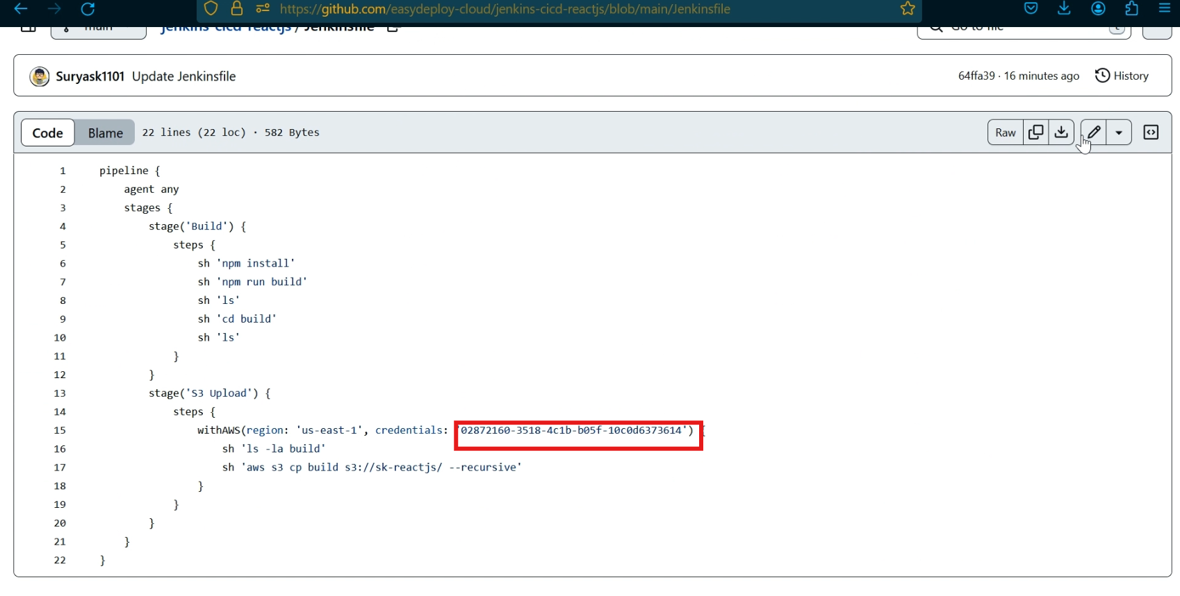This screenshot has width=1180, height=596.
Task: Click the 'aws s3 cp build' command line
Action: [372, 468]
